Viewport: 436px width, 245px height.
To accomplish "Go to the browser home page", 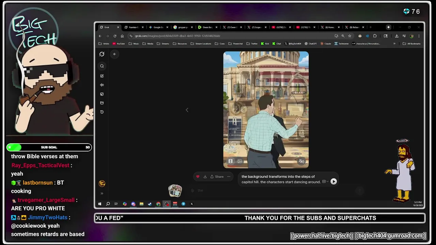I will pyautogui.click(x=122, y=36).
